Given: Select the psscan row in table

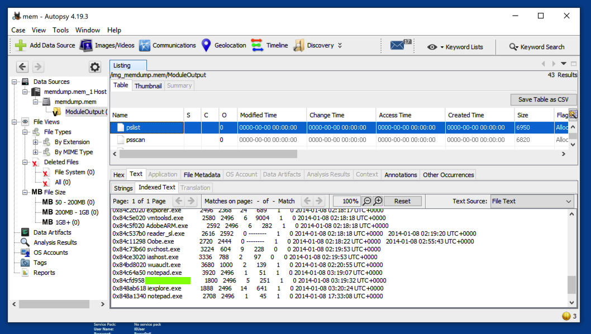Looking at the screenshot, I should (136, 140).
